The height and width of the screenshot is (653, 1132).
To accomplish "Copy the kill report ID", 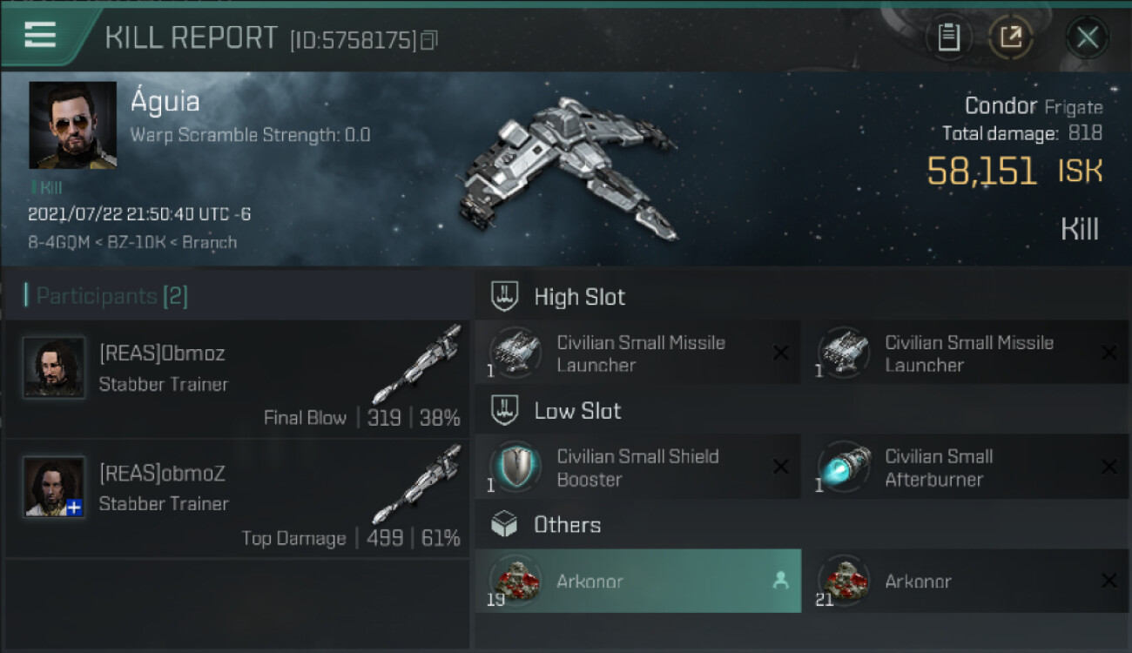I will tap(428, 40).
